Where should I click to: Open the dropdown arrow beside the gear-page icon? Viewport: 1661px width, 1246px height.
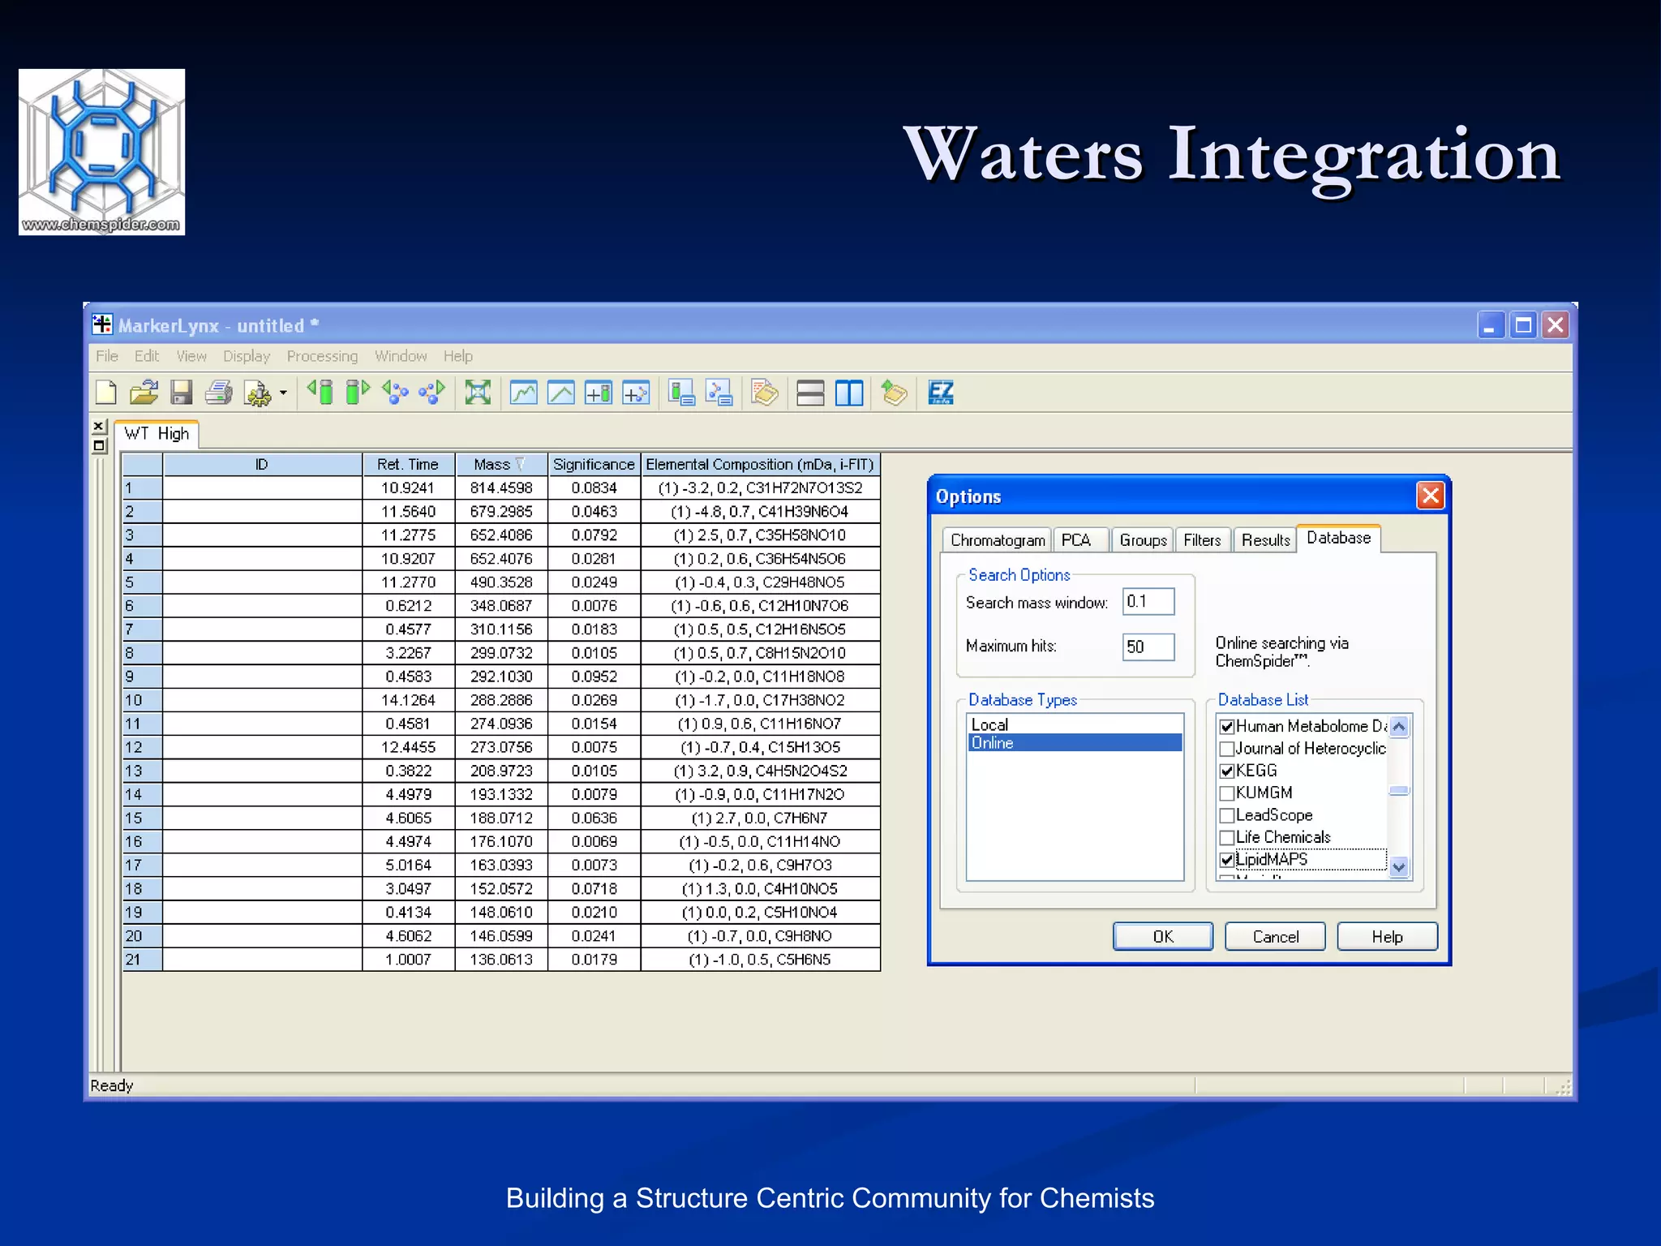283,393
